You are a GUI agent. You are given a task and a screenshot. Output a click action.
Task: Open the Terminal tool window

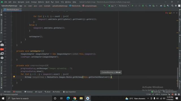pyautogui.click(x=29, y=92)
